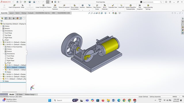This screenshot has height=103, width=184.
Task: Open the Markup ribbon tab
Action: pyautogui.click(x=24, y=13)
